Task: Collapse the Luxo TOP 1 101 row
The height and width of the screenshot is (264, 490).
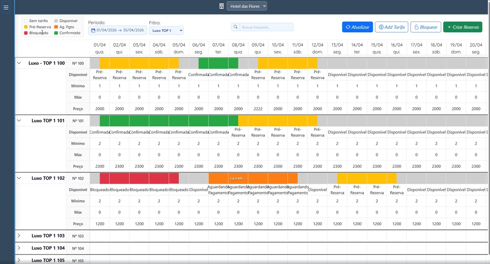Action: [19, 120]
